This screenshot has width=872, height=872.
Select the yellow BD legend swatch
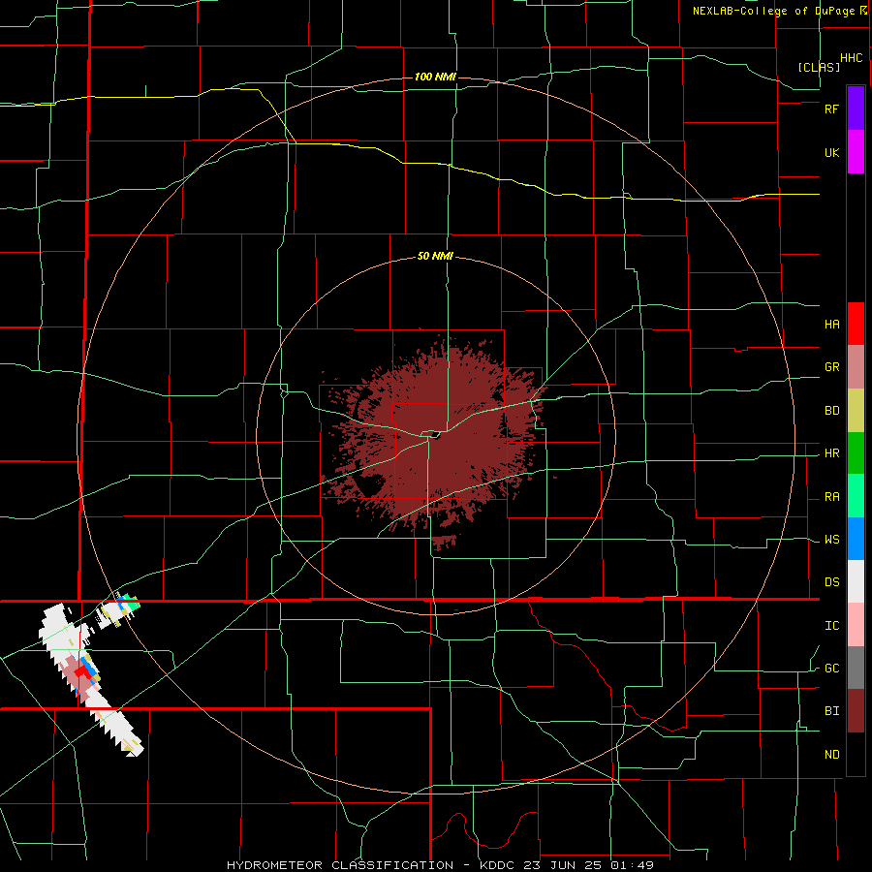[856, 411]
